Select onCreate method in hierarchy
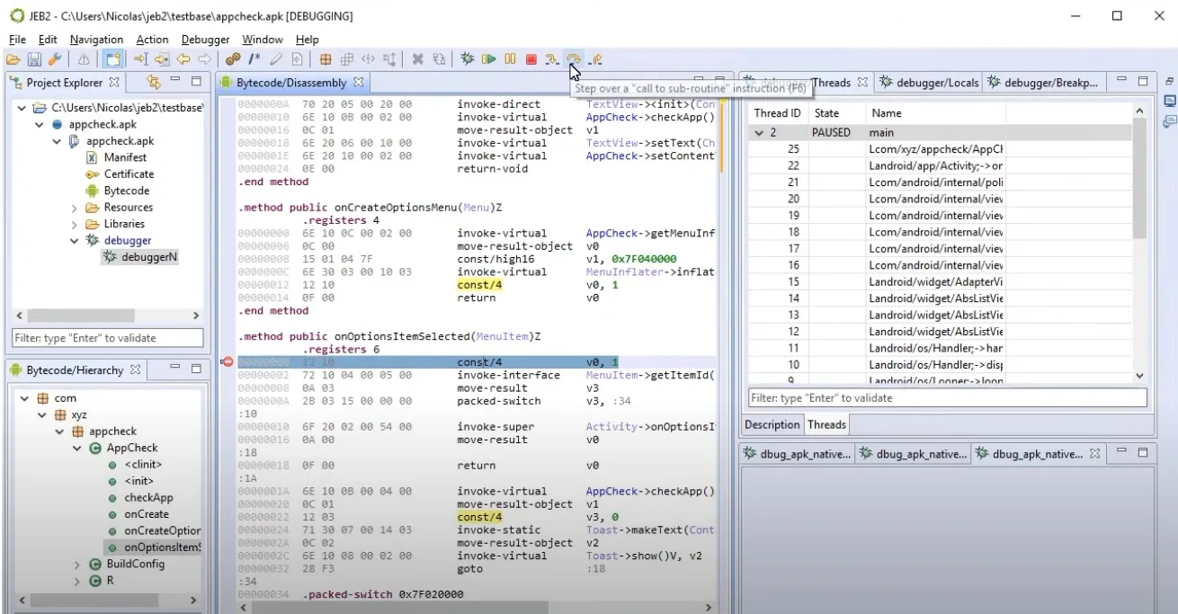The image size is (1178, 614). [x=147, y=514]
